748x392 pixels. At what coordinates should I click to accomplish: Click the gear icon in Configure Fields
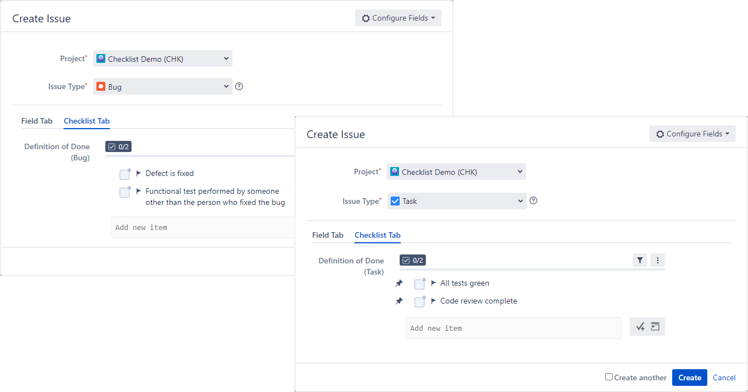tap(660, 134)
